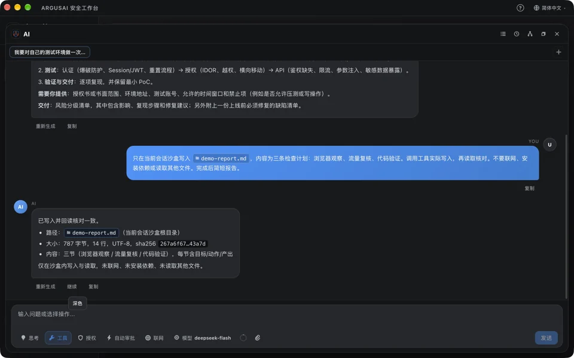Screen dimensions: 574x358
Task: Click the ARGUSAI 安全工作台 window title
Action: click(69, 8)
